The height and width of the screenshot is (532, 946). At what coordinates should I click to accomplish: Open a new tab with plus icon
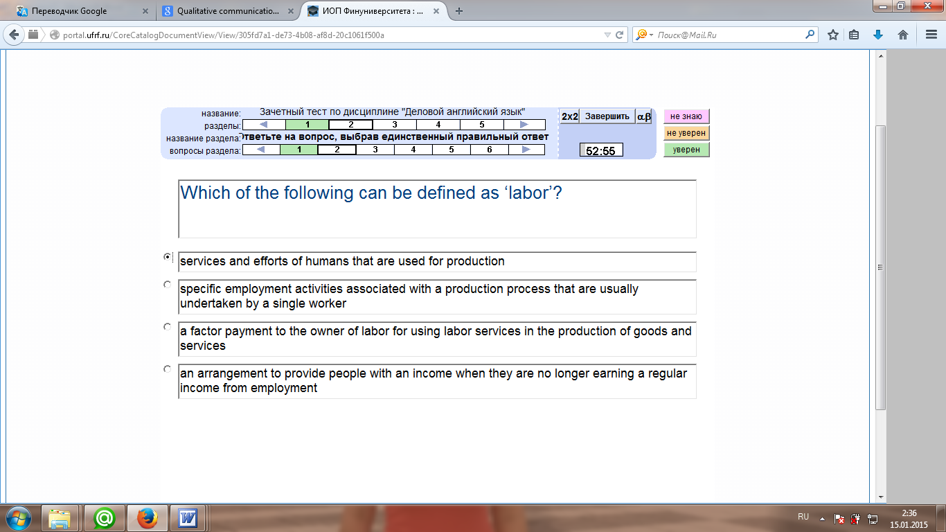458,11
